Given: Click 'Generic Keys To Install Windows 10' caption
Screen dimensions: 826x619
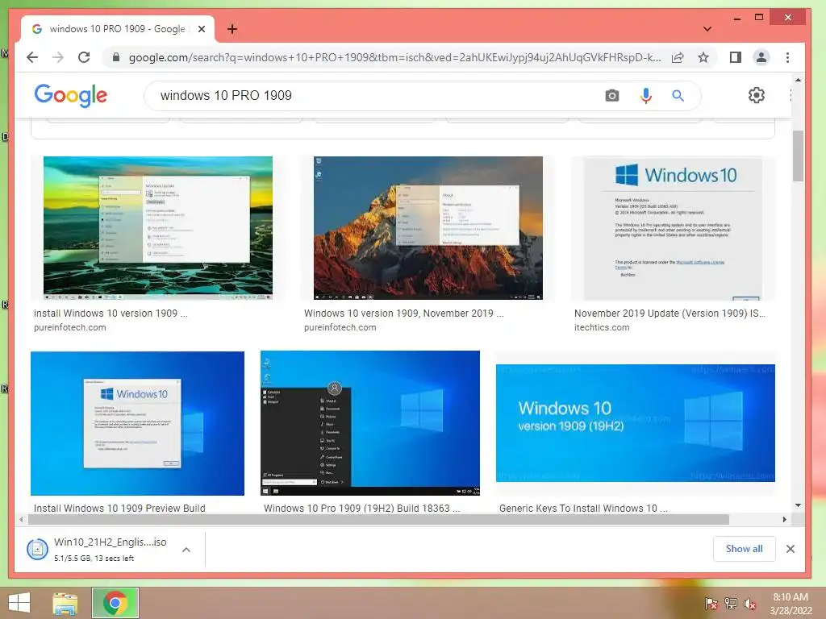Looking at the screenshot, I should (584, 508).
